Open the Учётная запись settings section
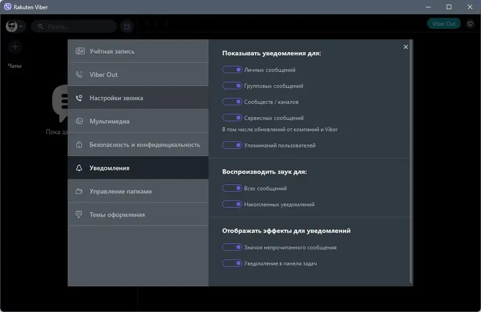Viewport: 481px width, 312px height. point(138,51)
